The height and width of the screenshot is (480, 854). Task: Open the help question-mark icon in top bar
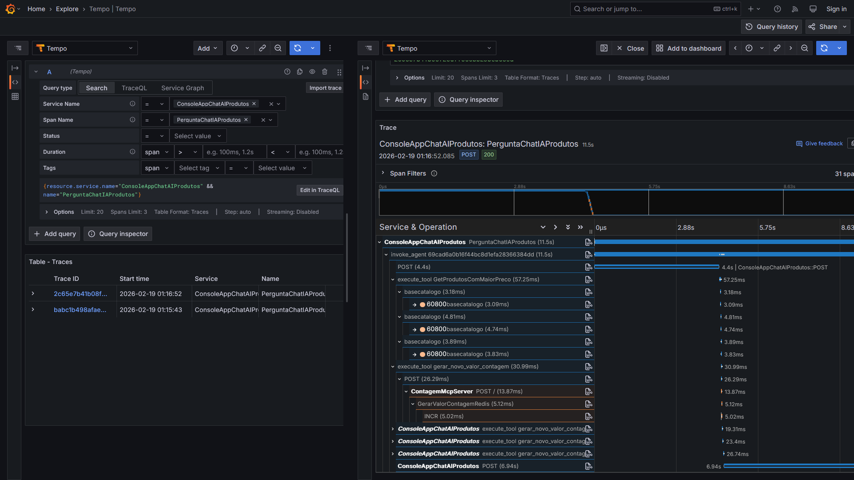pyautogui.click(x=777, y=9)
